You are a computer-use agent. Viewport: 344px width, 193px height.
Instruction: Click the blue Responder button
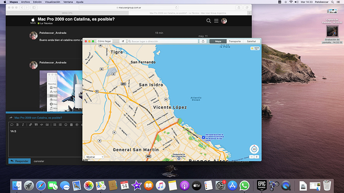(x=19, y=161)
